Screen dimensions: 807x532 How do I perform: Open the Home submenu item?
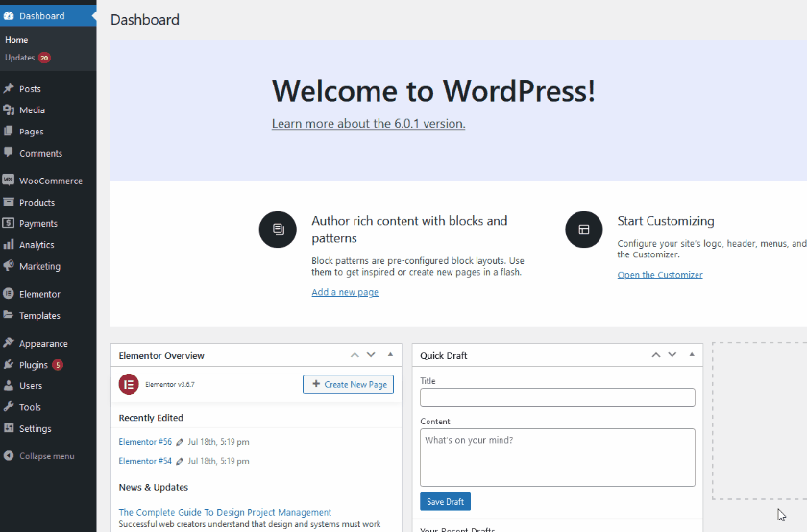tap(16, 40)
